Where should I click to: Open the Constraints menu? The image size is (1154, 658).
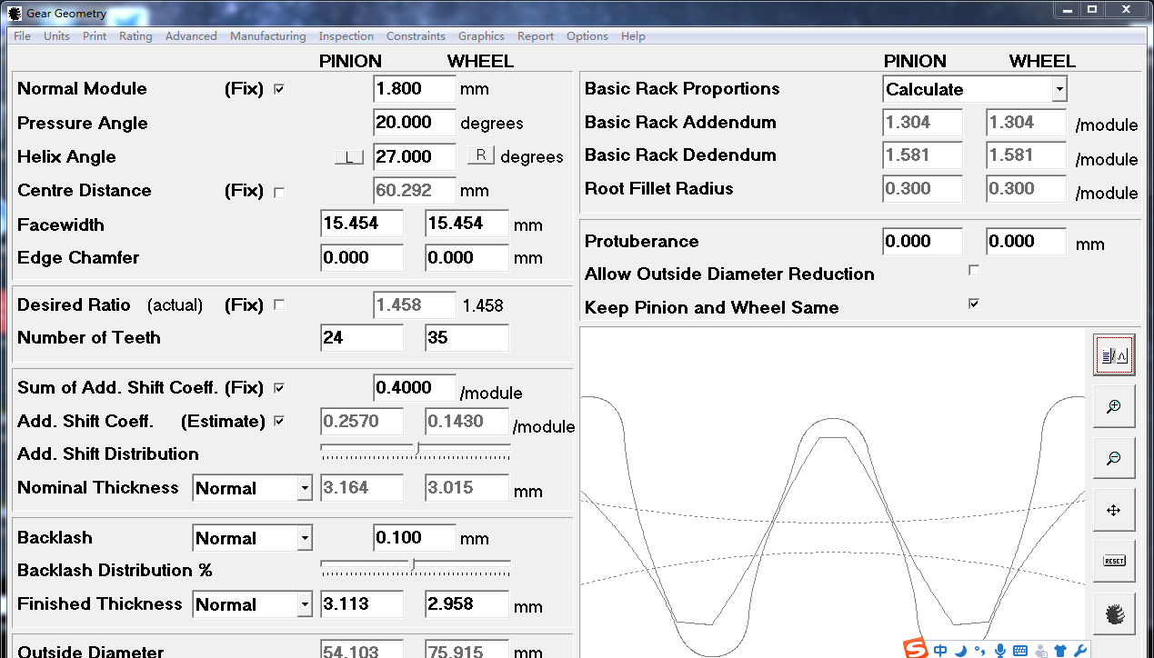point(416,36)
